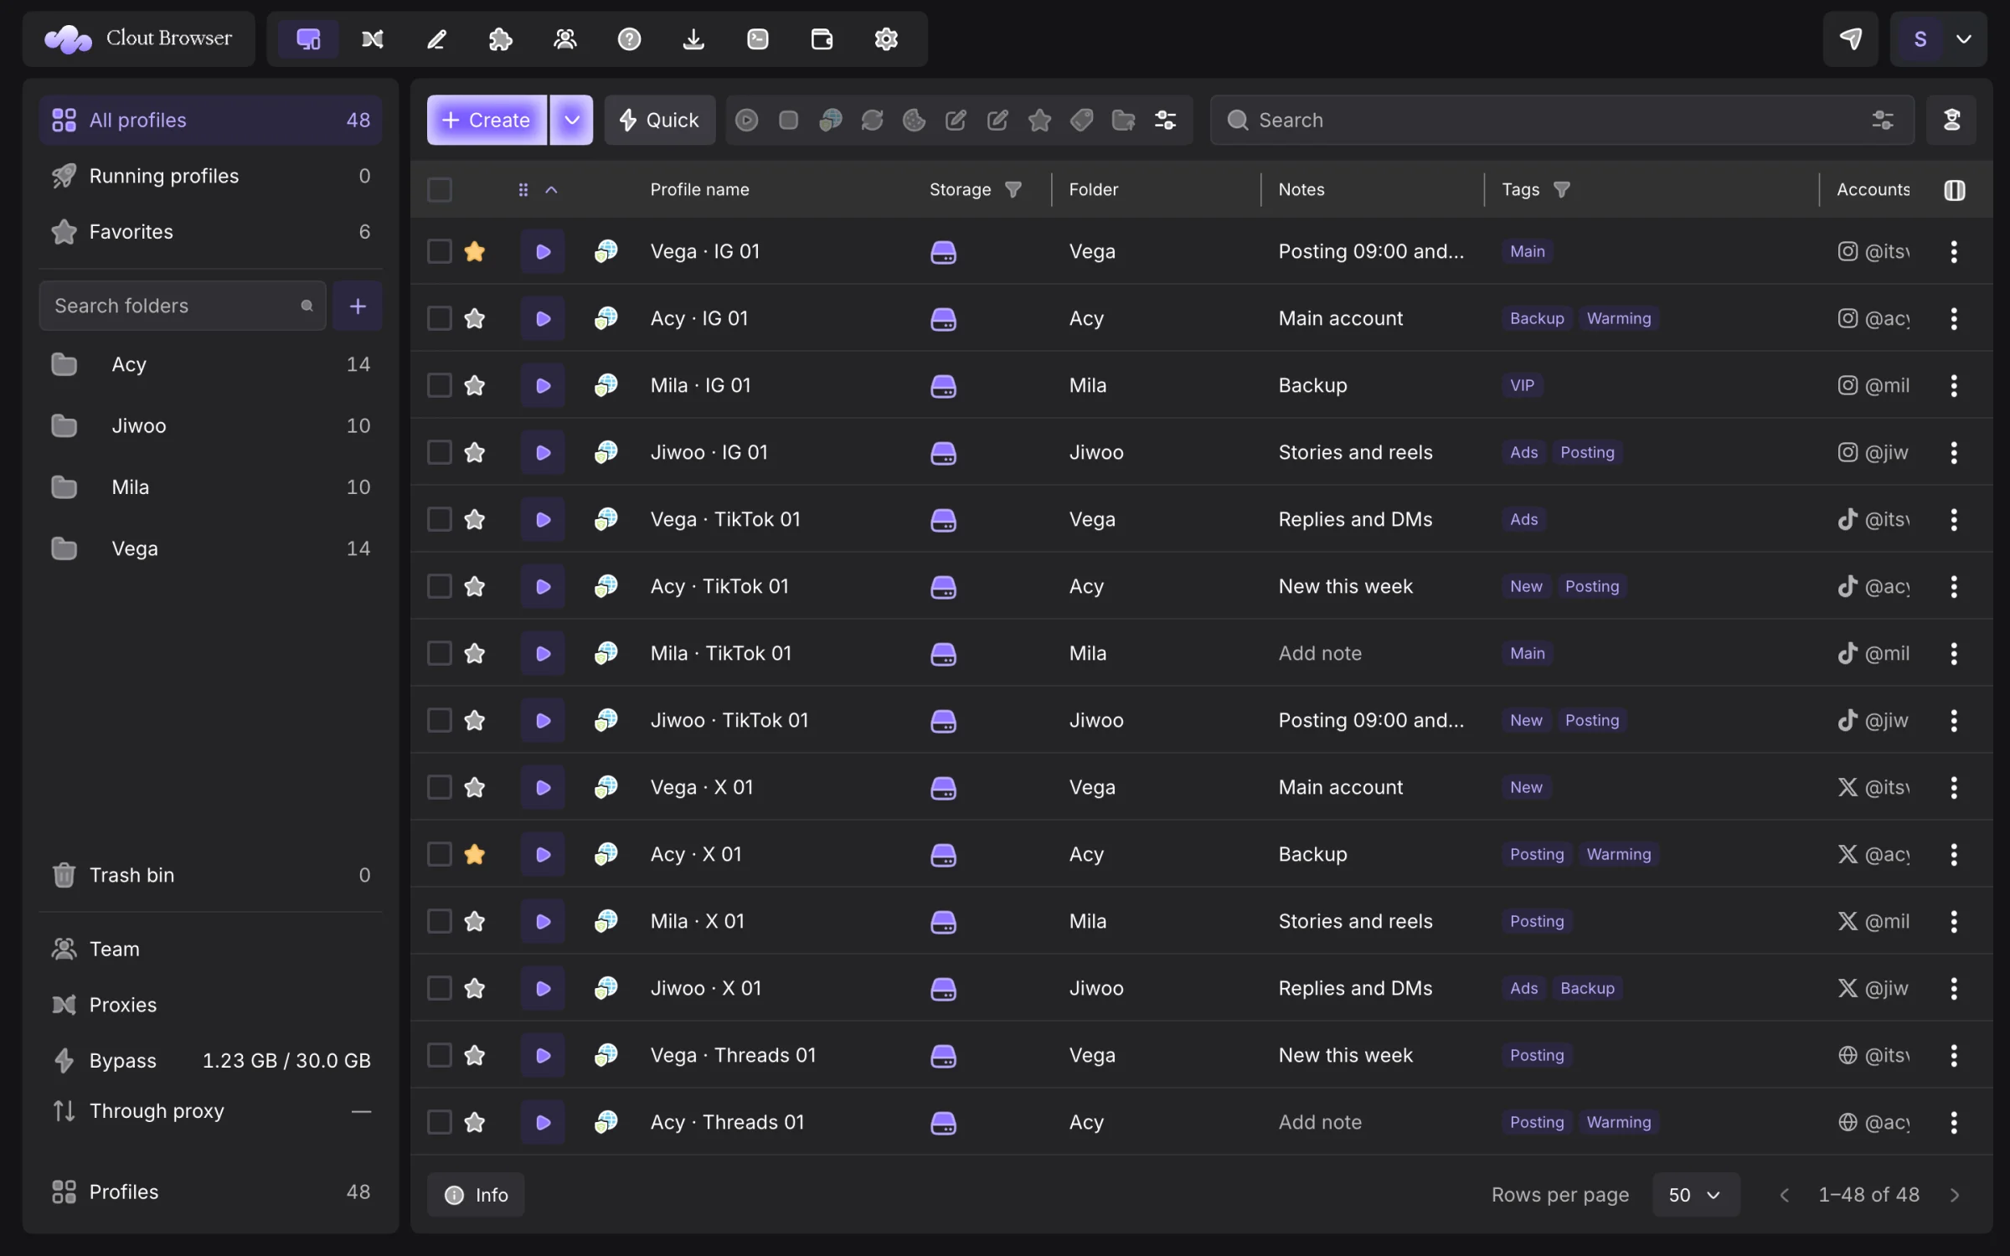Image resolution: width=2010 pixels, height=1256 pixels.
Task: Click the Quick button
Action: [660, 120]
